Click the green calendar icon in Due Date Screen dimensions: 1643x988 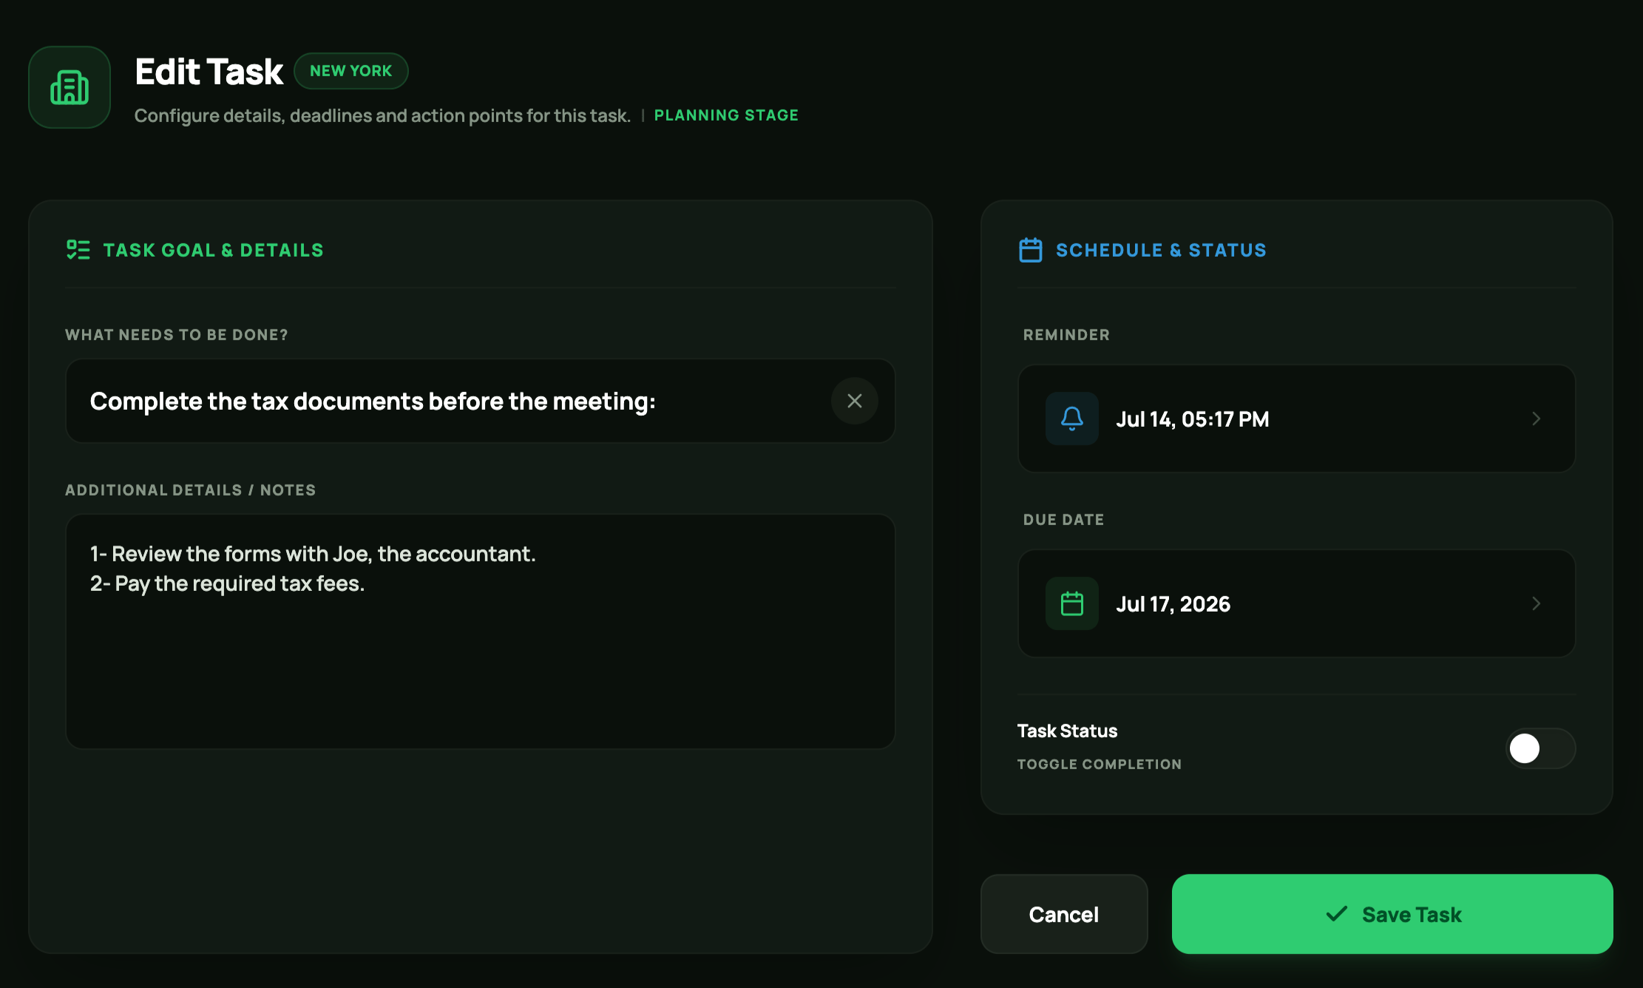1071,603
